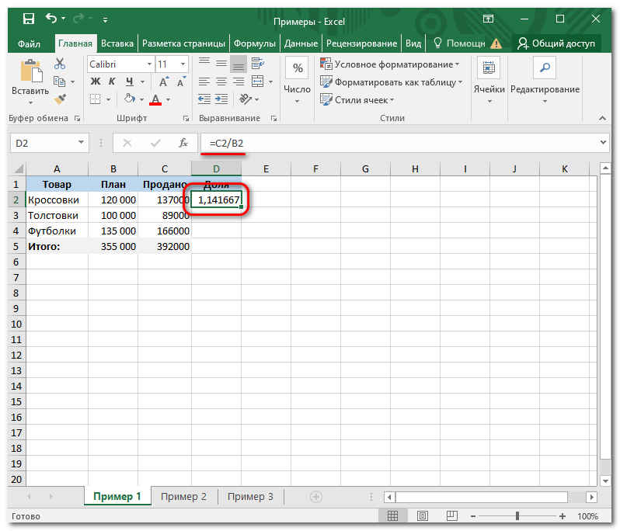Insert function with fx icon
The width and height of the screenshot is (620, 531).
(183, 143)
